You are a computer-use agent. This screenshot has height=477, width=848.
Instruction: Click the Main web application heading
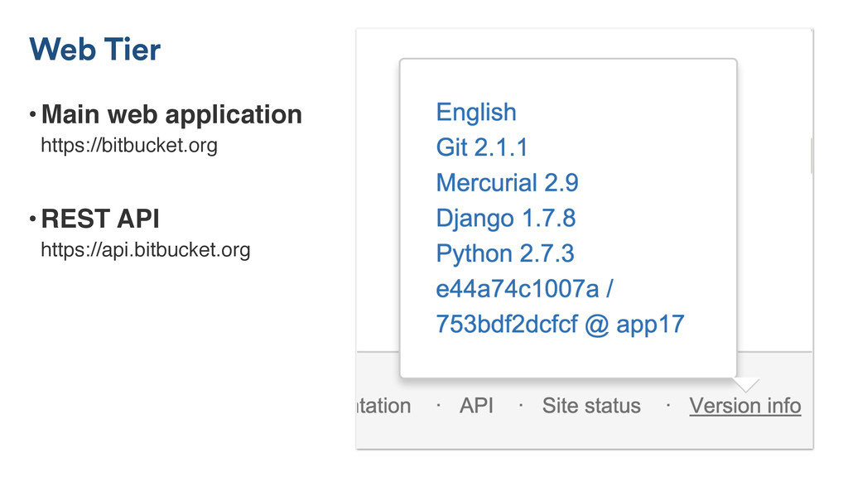point(171,114)
